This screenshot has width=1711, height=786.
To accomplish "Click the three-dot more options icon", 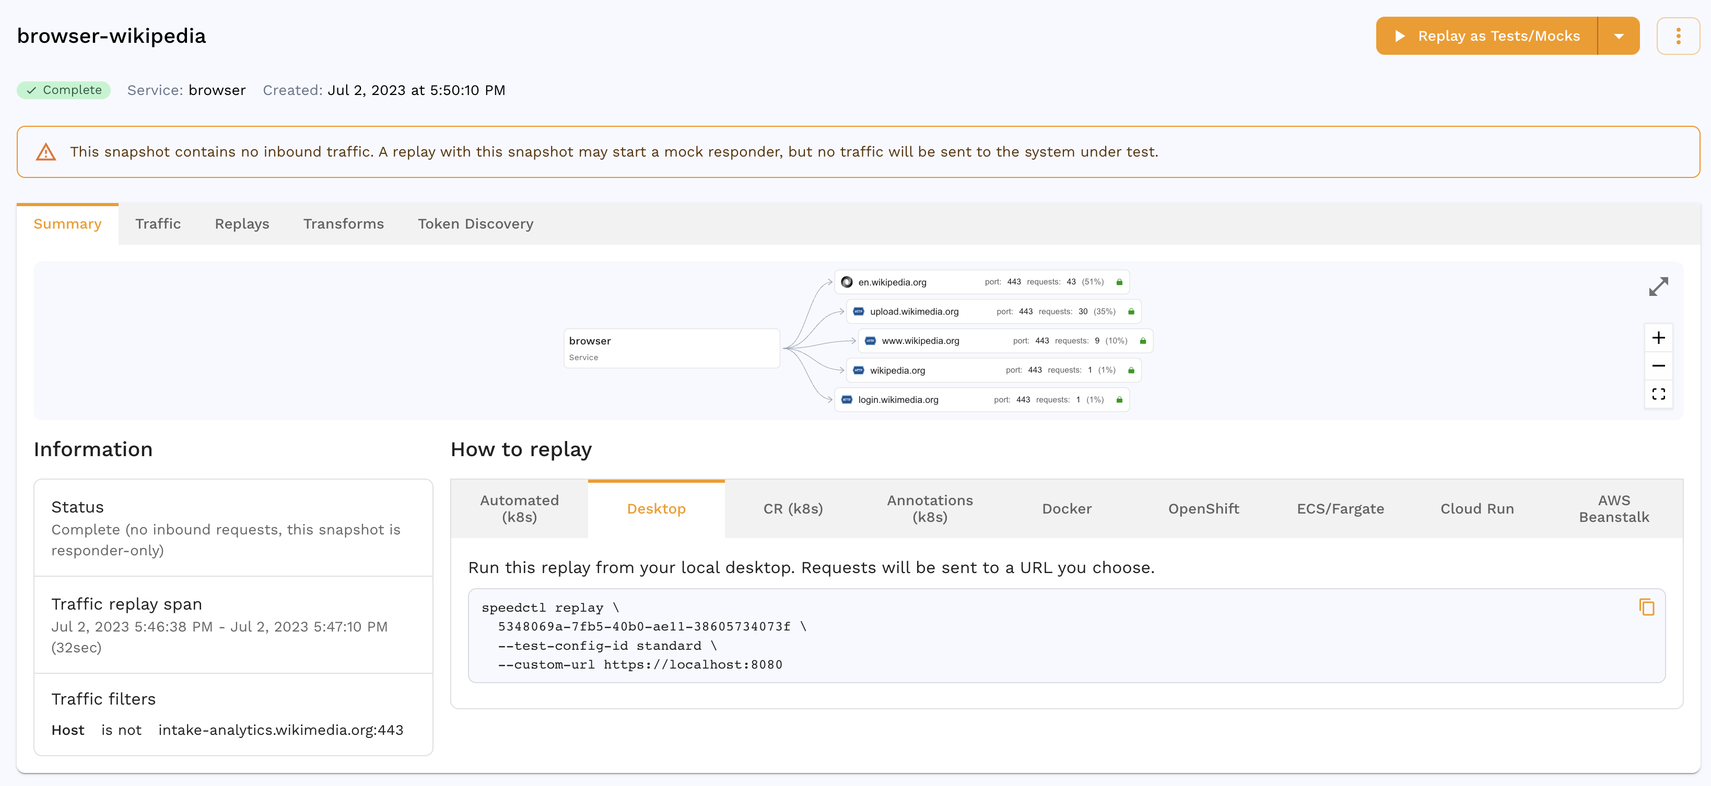I will pyautogui.click(x=1678, y=36).
